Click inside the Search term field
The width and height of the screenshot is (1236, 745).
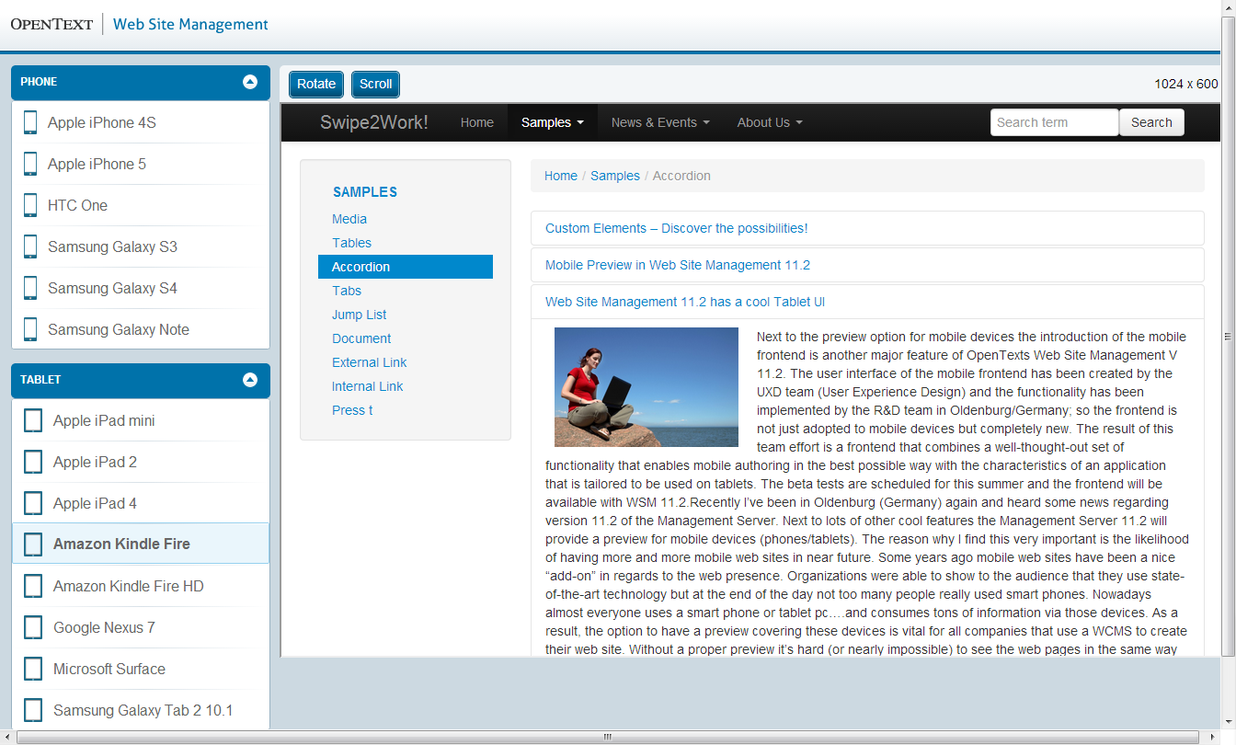pos(1053,122)
